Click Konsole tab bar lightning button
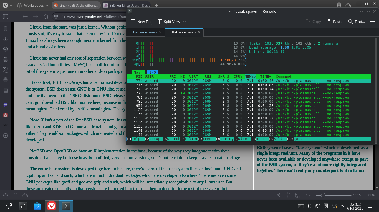379x212 pixels. click(x=375, y=32)
